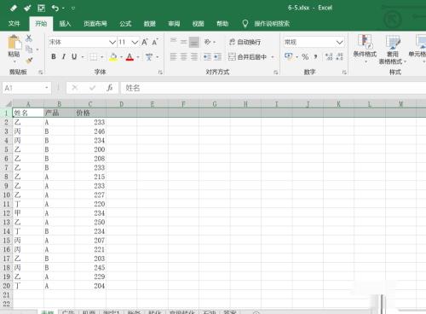Increase font size with the larger A icon

click(x=145, y=42)
